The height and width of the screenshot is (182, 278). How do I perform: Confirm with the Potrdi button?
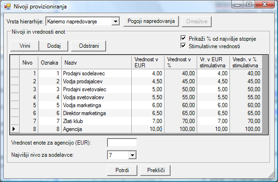point(122,170)
